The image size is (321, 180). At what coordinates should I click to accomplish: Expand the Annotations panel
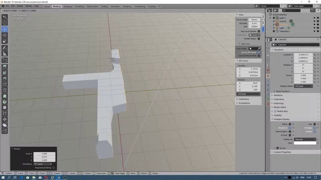click(x=249, y=103)
